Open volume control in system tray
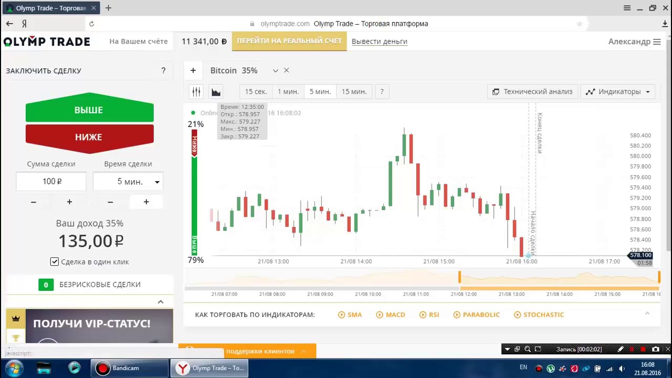Image resolution: width=672 pixels, height=378 pixels. 622,369
